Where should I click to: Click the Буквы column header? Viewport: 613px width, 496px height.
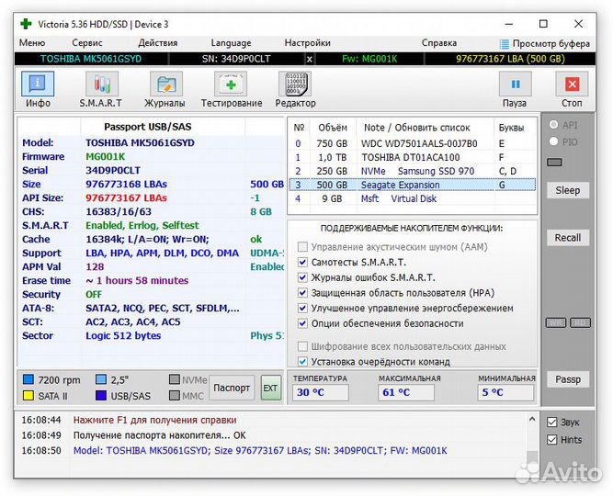tap(511, 128)
